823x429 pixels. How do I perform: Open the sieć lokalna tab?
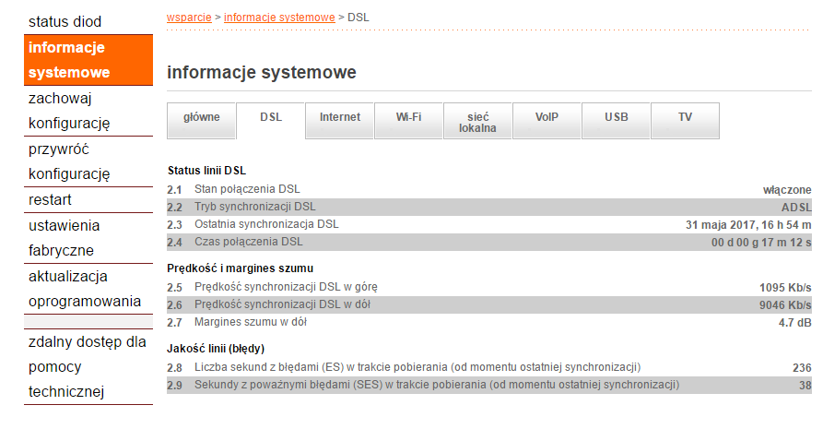point(477,122)
